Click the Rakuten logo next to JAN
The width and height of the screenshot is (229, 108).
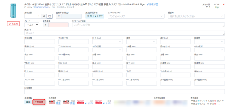[52, 102]
